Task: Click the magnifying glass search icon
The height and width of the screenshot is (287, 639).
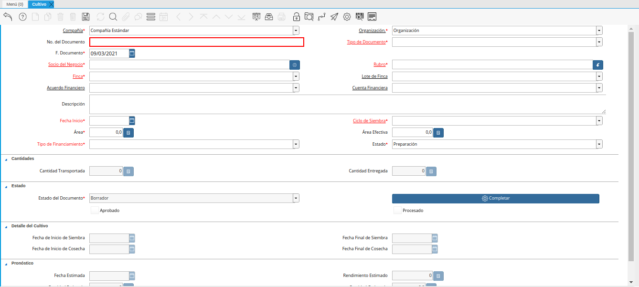Action: click(x=113, y=17)
